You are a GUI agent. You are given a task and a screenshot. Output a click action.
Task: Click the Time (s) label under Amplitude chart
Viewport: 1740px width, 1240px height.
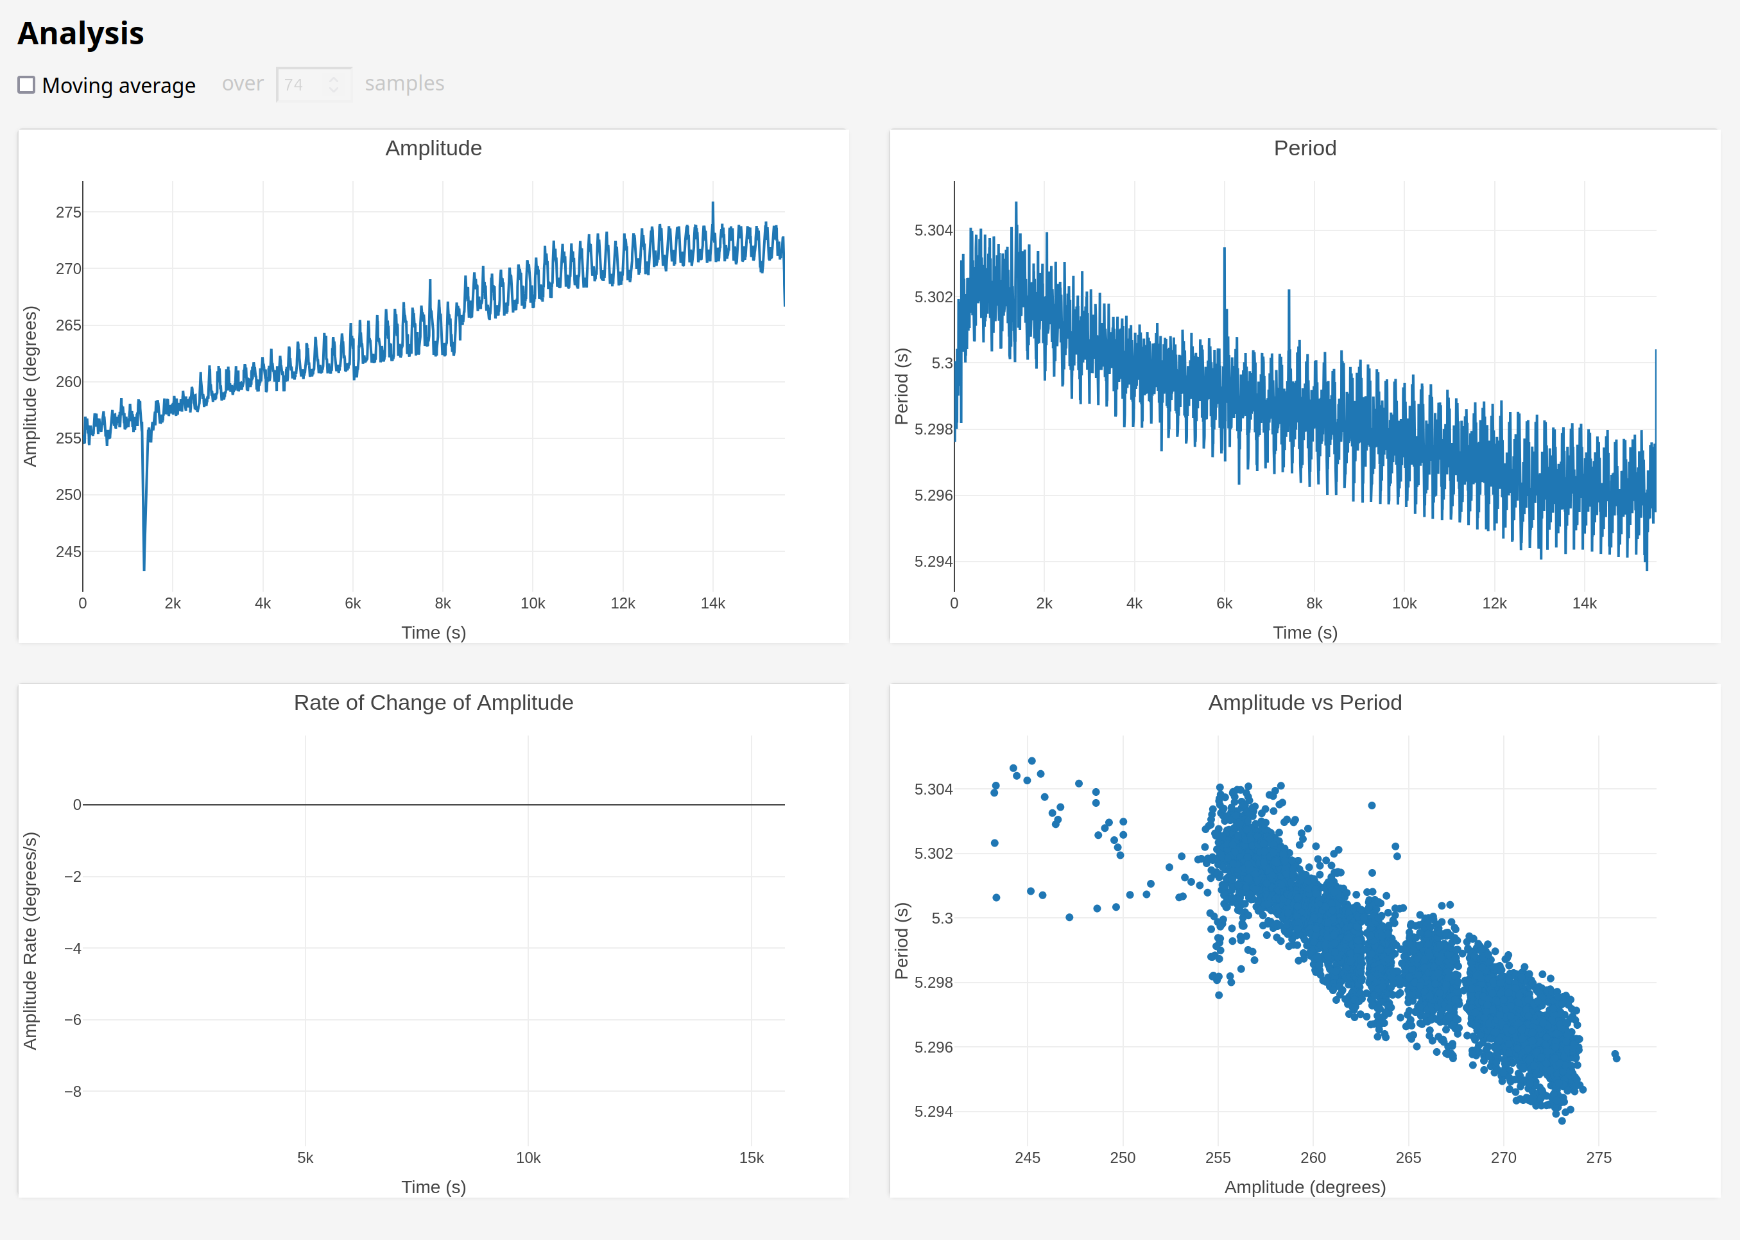[433, 632]
